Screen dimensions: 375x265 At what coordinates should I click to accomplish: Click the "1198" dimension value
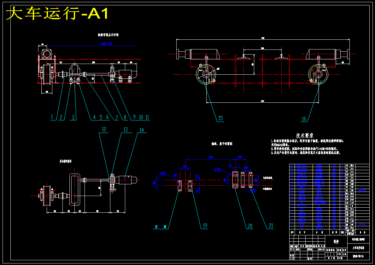210,157
